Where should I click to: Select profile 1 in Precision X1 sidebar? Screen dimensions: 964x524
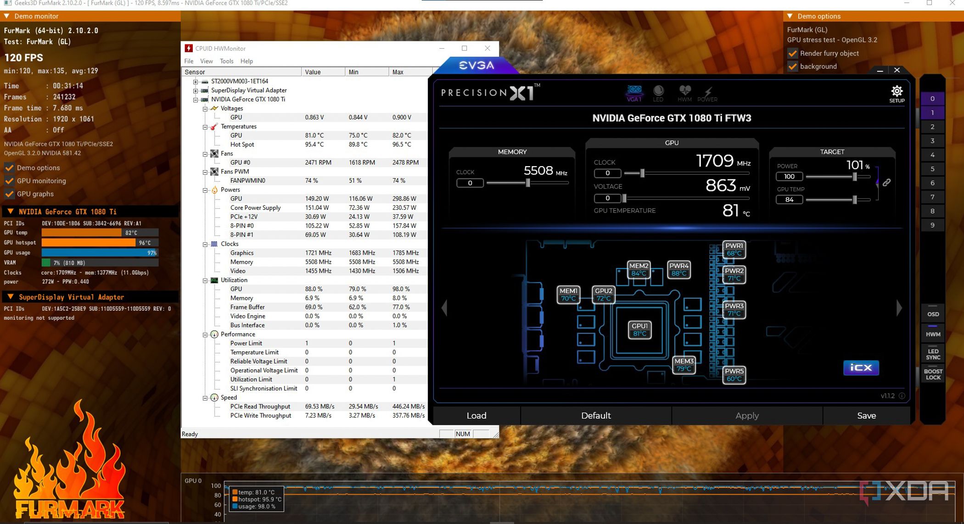point(932,113)
